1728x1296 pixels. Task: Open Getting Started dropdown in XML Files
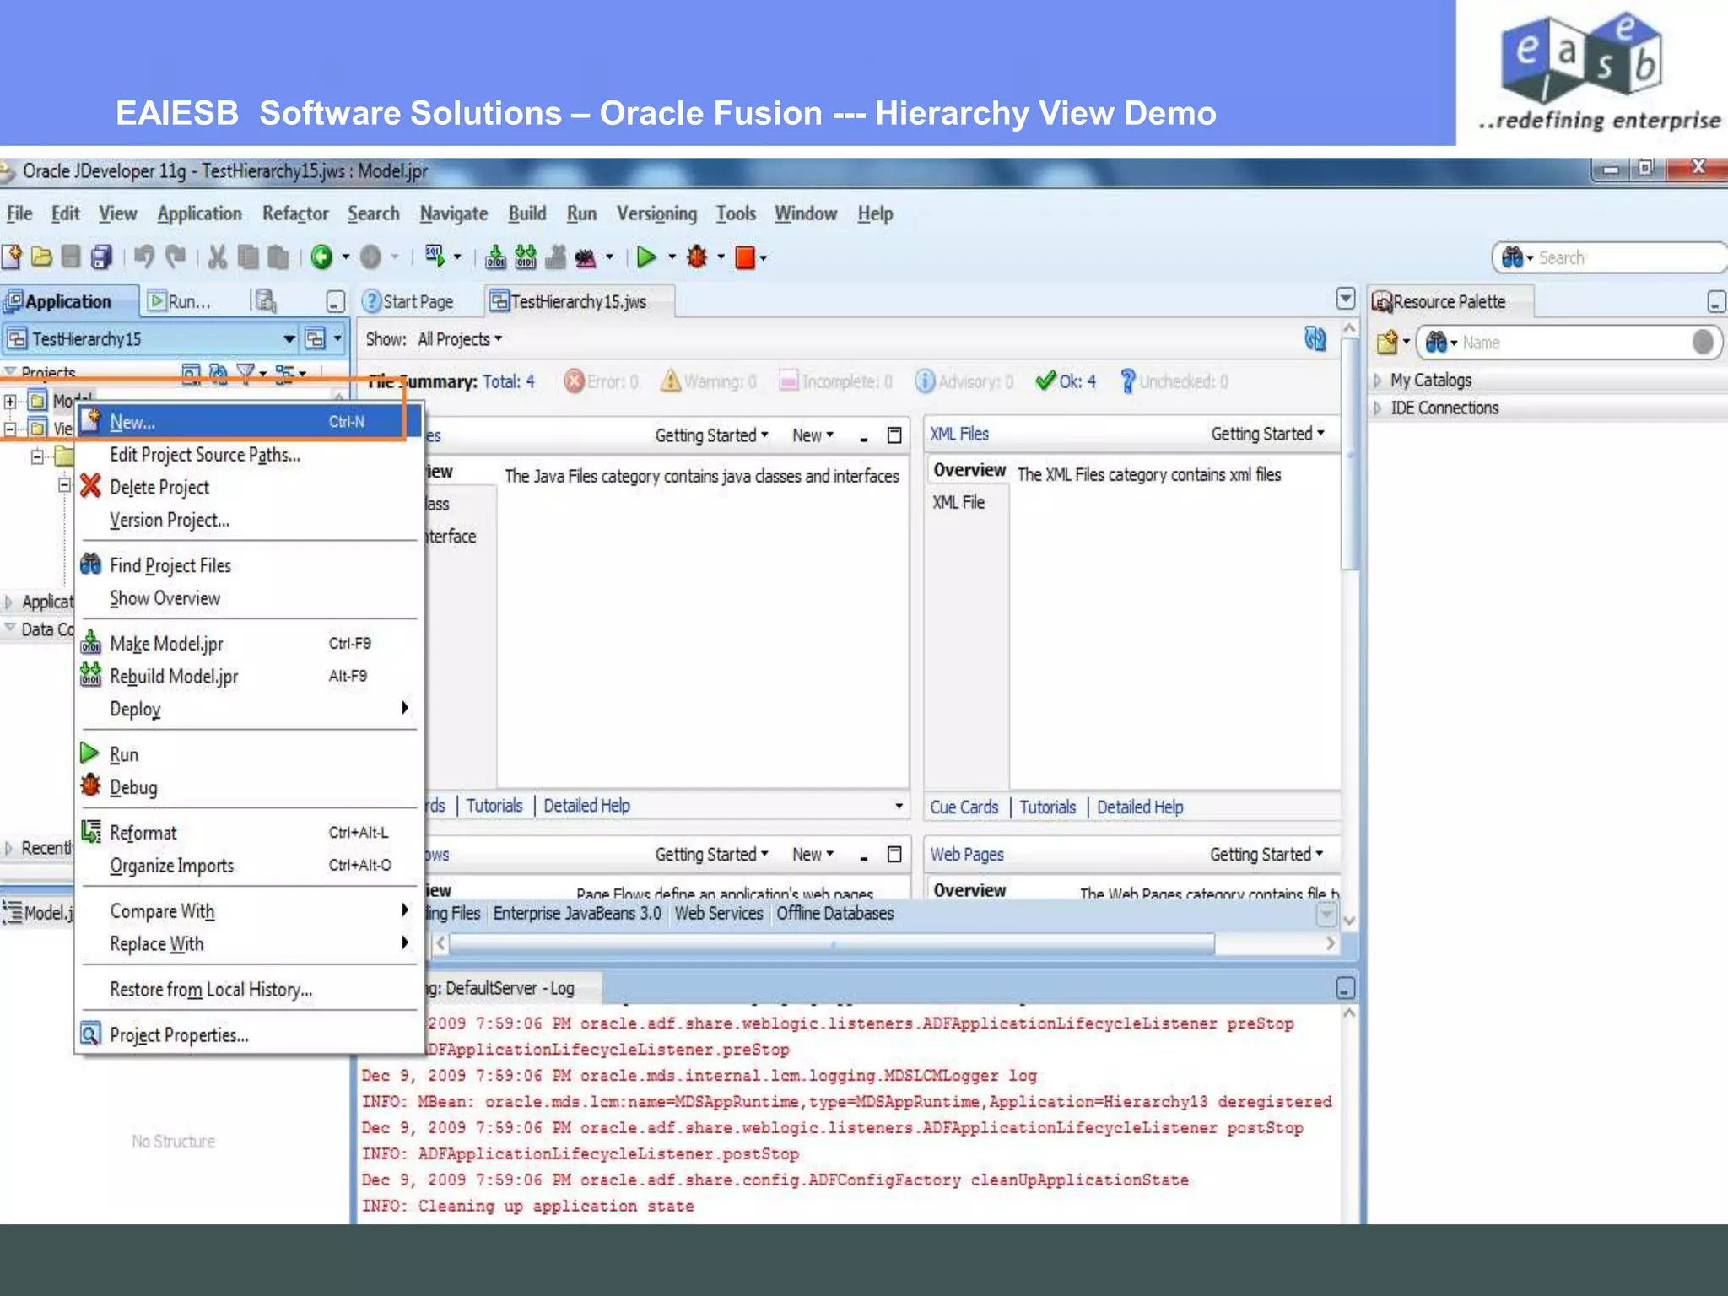click(x=1268, y=434)
